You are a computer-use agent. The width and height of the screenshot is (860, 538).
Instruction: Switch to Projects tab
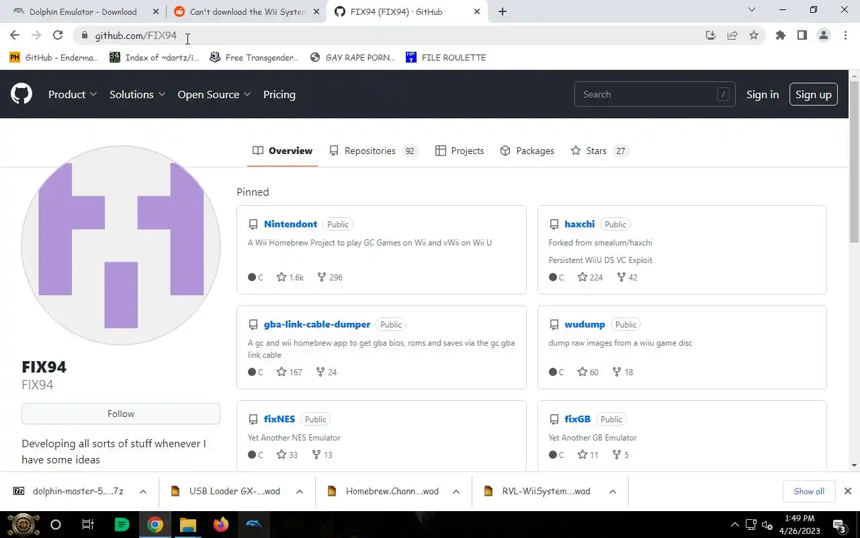coord(460,151)
